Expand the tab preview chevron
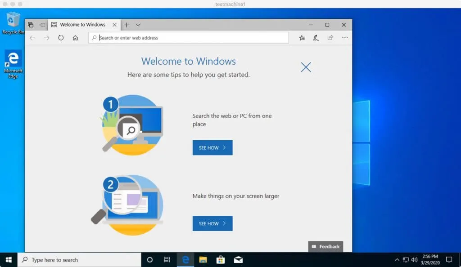 tap(138, 25)
